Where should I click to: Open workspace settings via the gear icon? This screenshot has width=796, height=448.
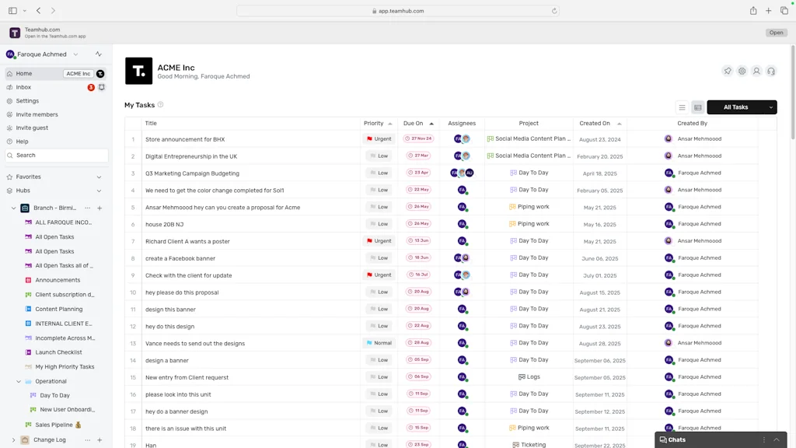pyautogui.click(x=742, y=70)
